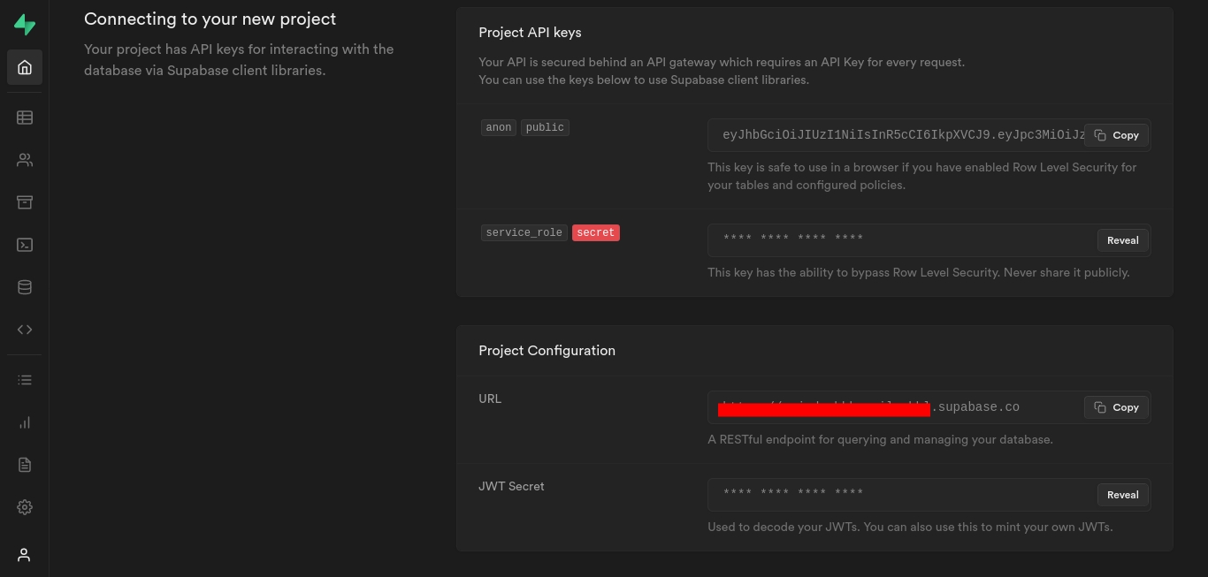The image size is (1208, 577).
Task: Open the Table Editor grid icon
Action: point(25,118)
